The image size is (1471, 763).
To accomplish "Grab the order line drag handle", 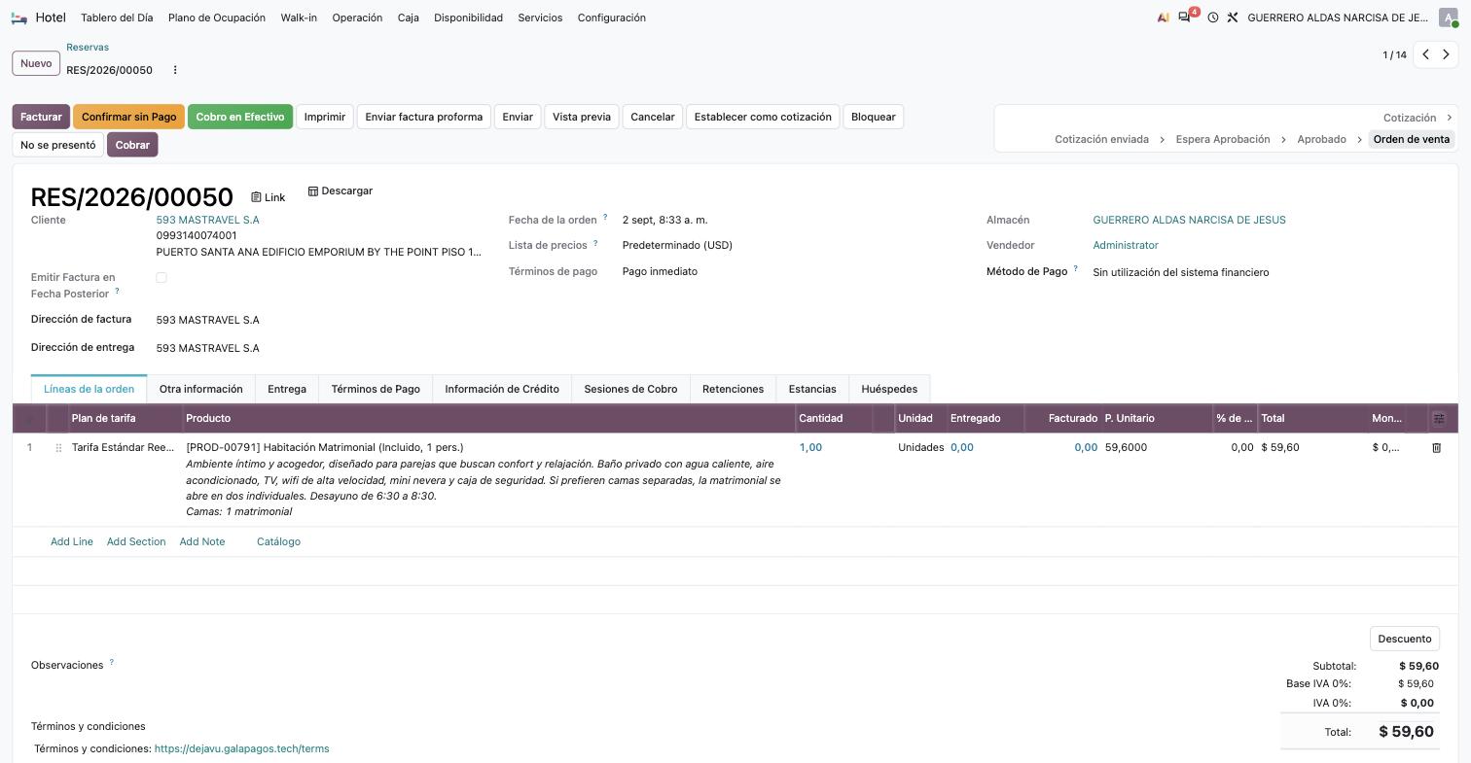I will point(58,448).
